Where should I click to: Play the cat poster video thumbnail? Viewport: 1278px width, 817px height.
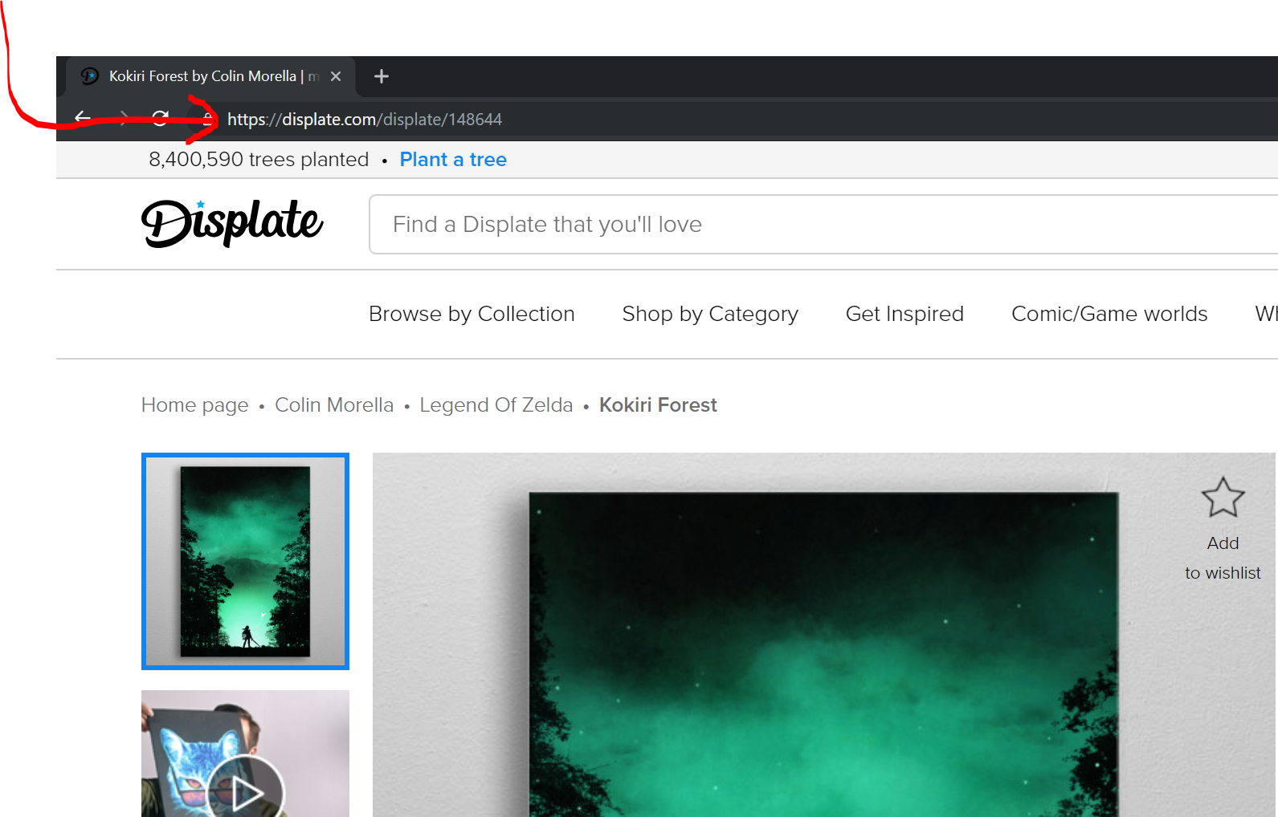(x=245, y=754)
